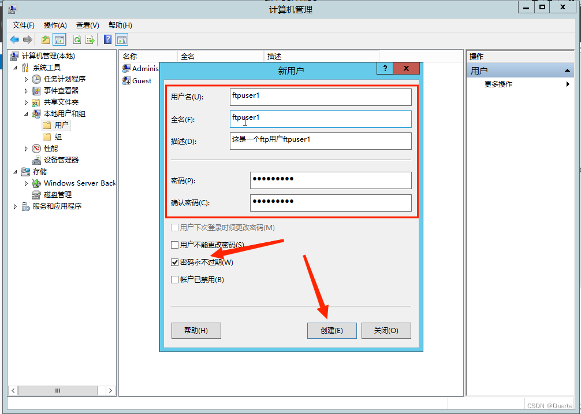
Task: Click the 关闭(O) button
Action: tap(386, 331)
